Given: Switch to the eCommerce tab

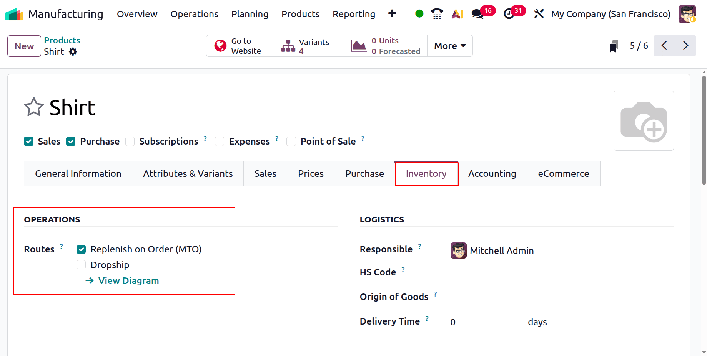Looking at the screenshot, I should coord(563,174).
